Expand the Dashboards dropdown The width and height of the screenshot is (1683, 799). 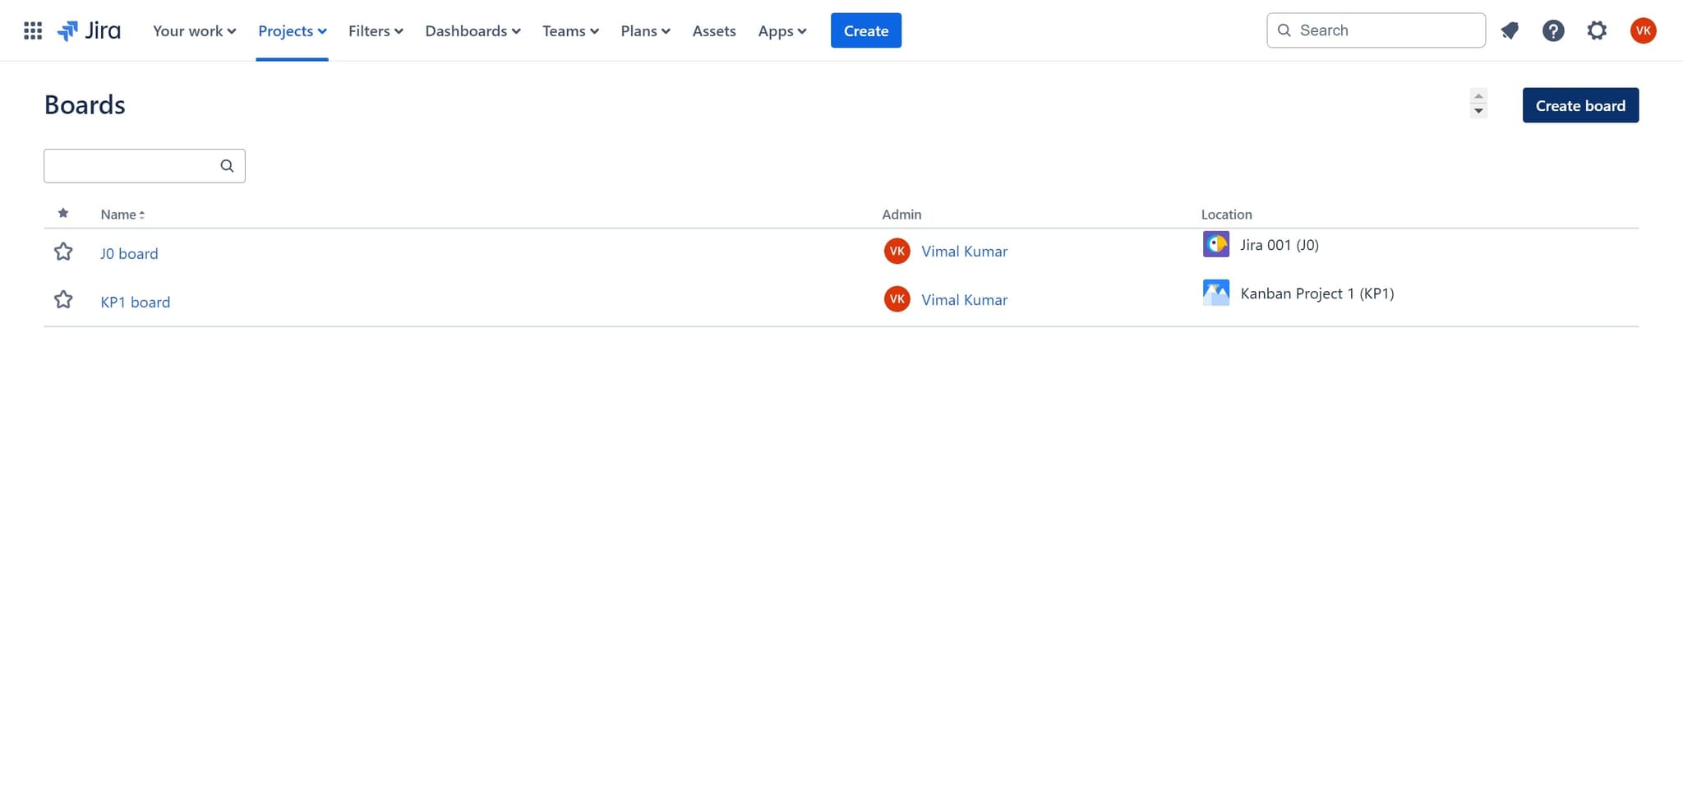(473, 31)
